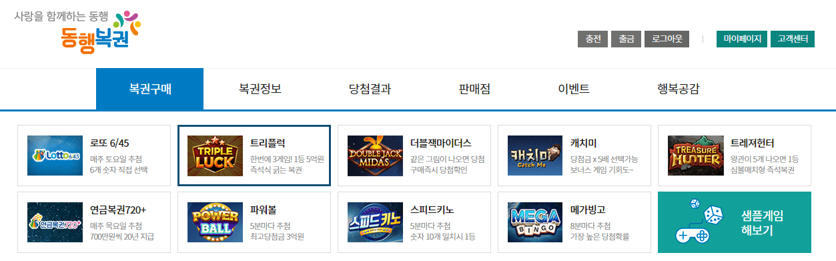The width and height of the screenshot is (836, 261).
Task: Open the 연금복권720+ thumbnail image
Action: (x=55, y=222)
